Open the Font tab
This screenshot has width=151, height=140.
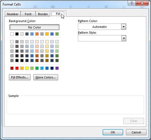[28, 14]
